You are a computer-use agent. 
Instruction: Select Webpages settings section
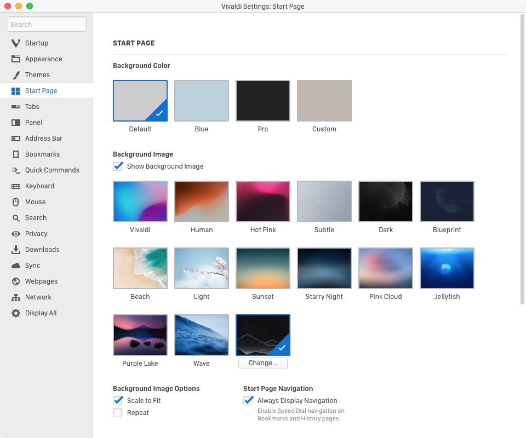[47, 281]
